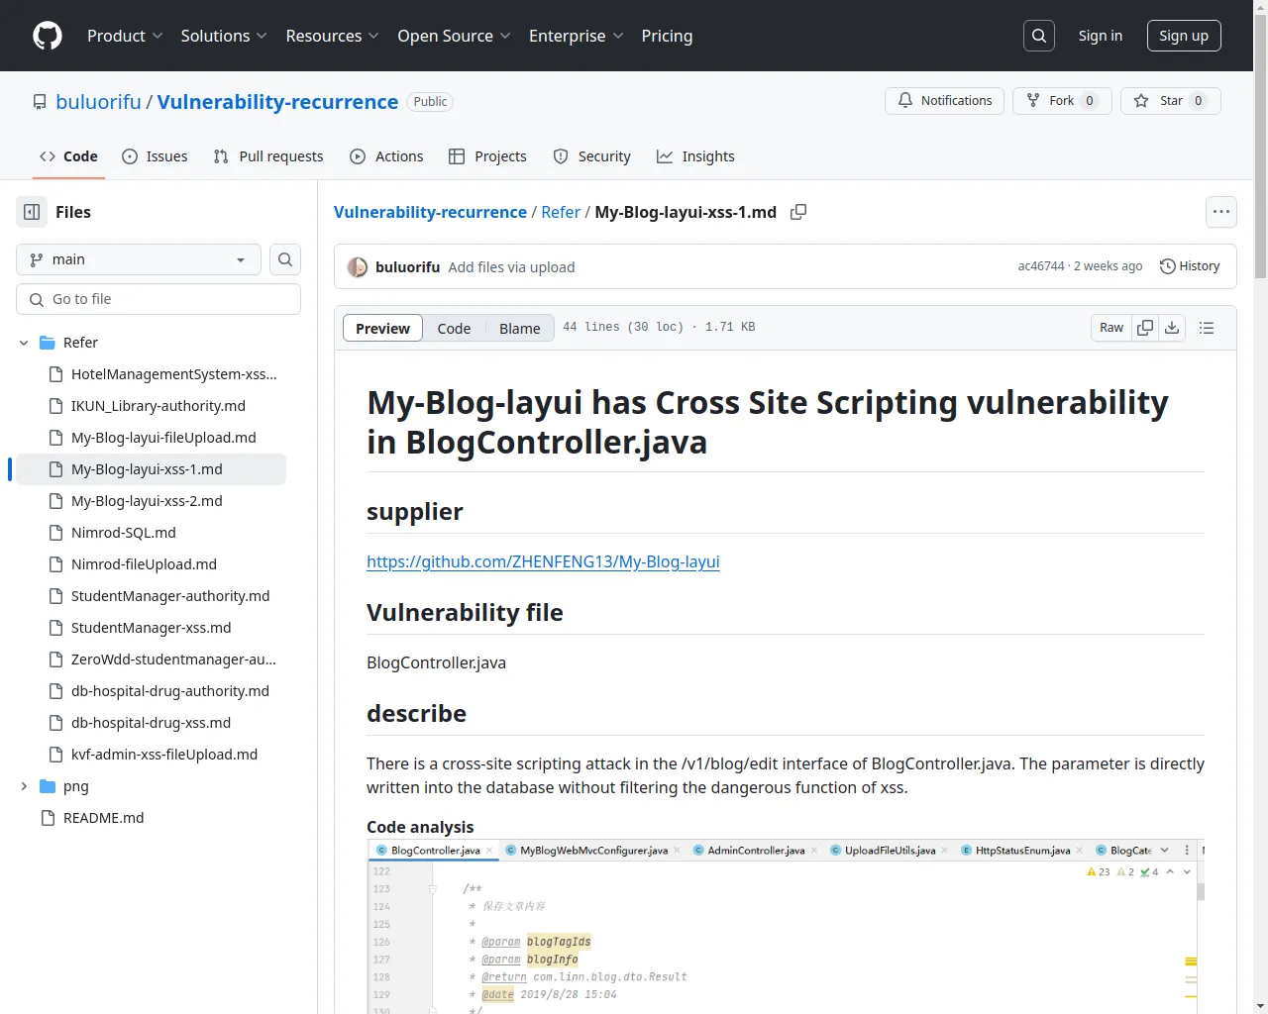Open Product dropdown menu
Viewport: 1268px width, 1014px height.
(x=125, y=36)
